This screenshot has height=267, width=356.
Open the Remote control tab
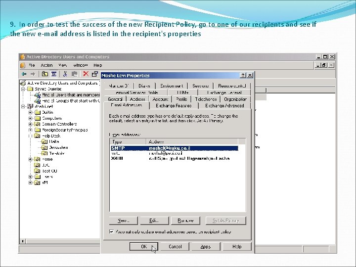tap(232, 86)
